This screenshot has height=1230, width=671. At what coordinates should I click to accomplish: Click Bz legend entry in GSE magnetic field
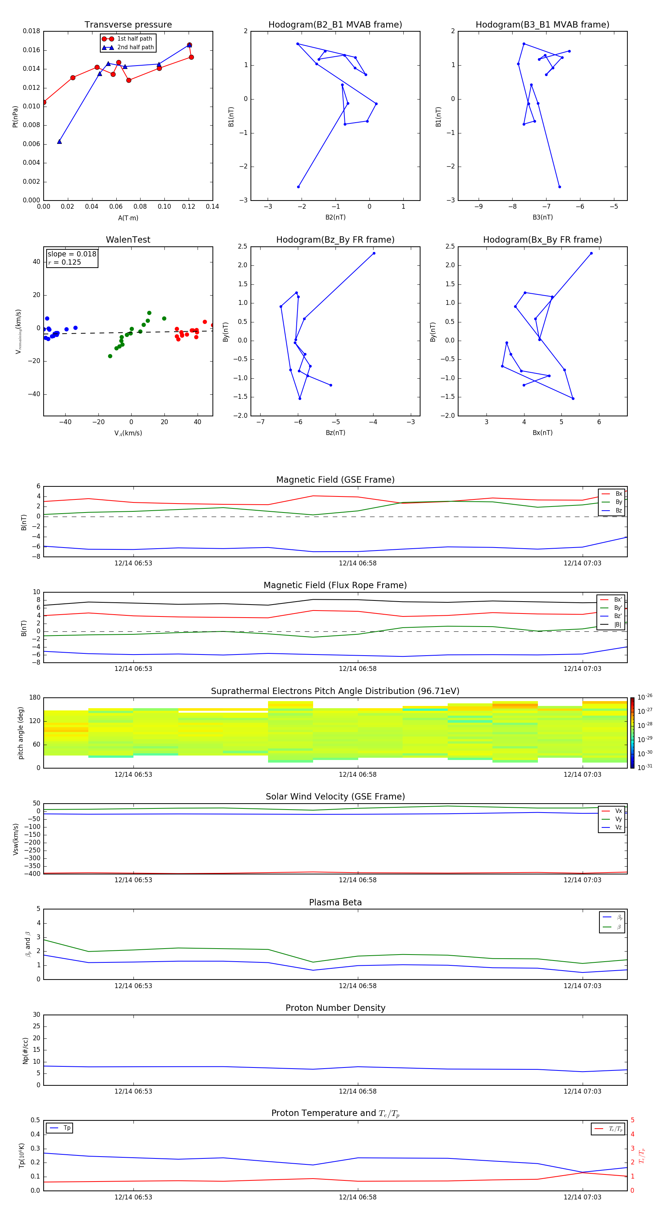612,510
